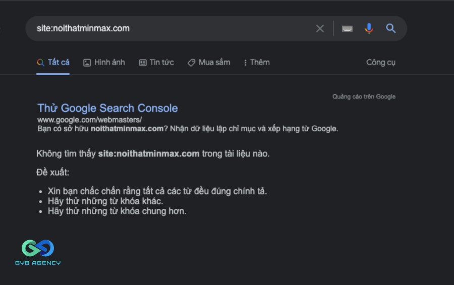Image resolution: width=454 pixels, height=285 pixels.
Task: Click the Đề xuất: heading text
Action: [52, 173]
